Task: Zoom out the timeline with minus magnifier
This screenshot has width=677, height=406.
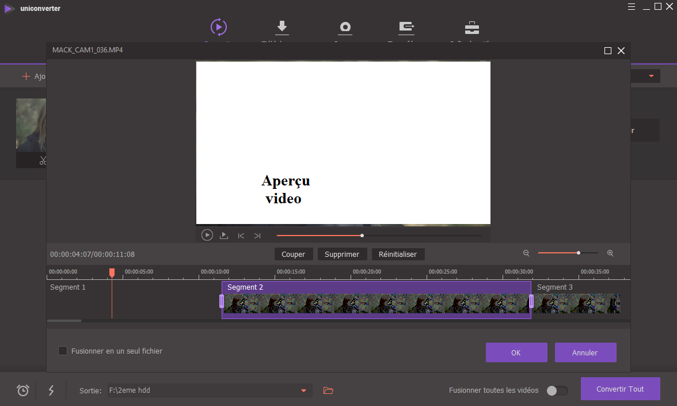Action: click(x=526, y=253)
